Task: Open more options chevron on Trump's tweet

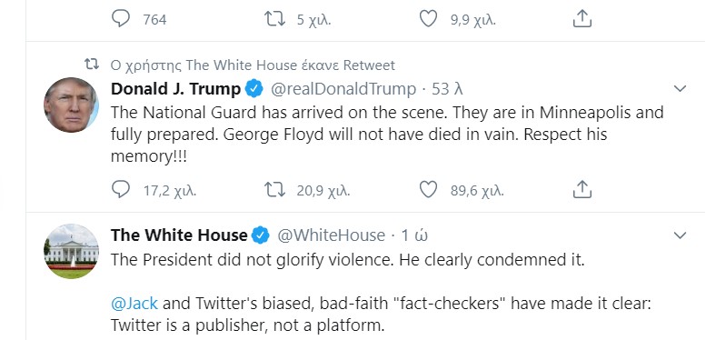Action: (x=680, y=89)
